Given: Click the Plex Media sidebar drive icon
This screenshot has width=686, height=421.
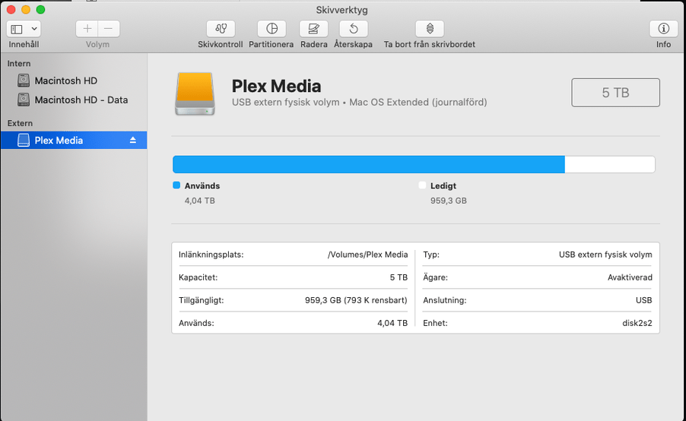Looking at the screenshot, I should (x=24, y=141).
